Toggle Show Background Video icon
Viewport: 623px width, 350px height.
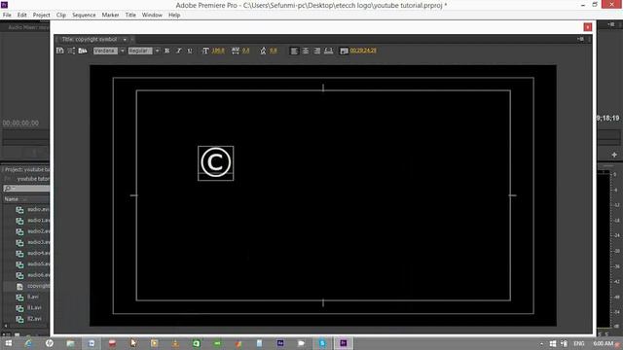tap(344, 51)
